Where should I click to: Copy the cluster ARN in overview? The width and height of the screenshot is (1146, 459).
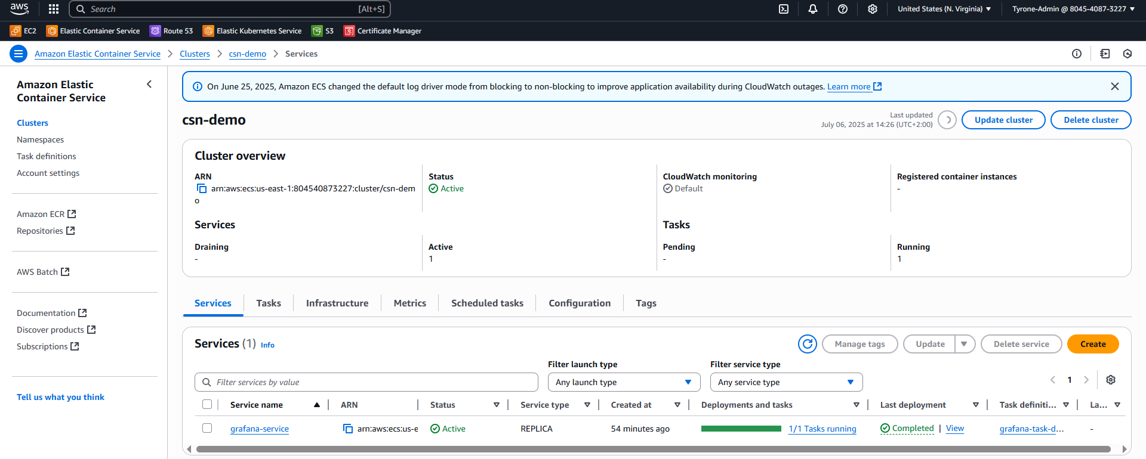pos(202,188)
